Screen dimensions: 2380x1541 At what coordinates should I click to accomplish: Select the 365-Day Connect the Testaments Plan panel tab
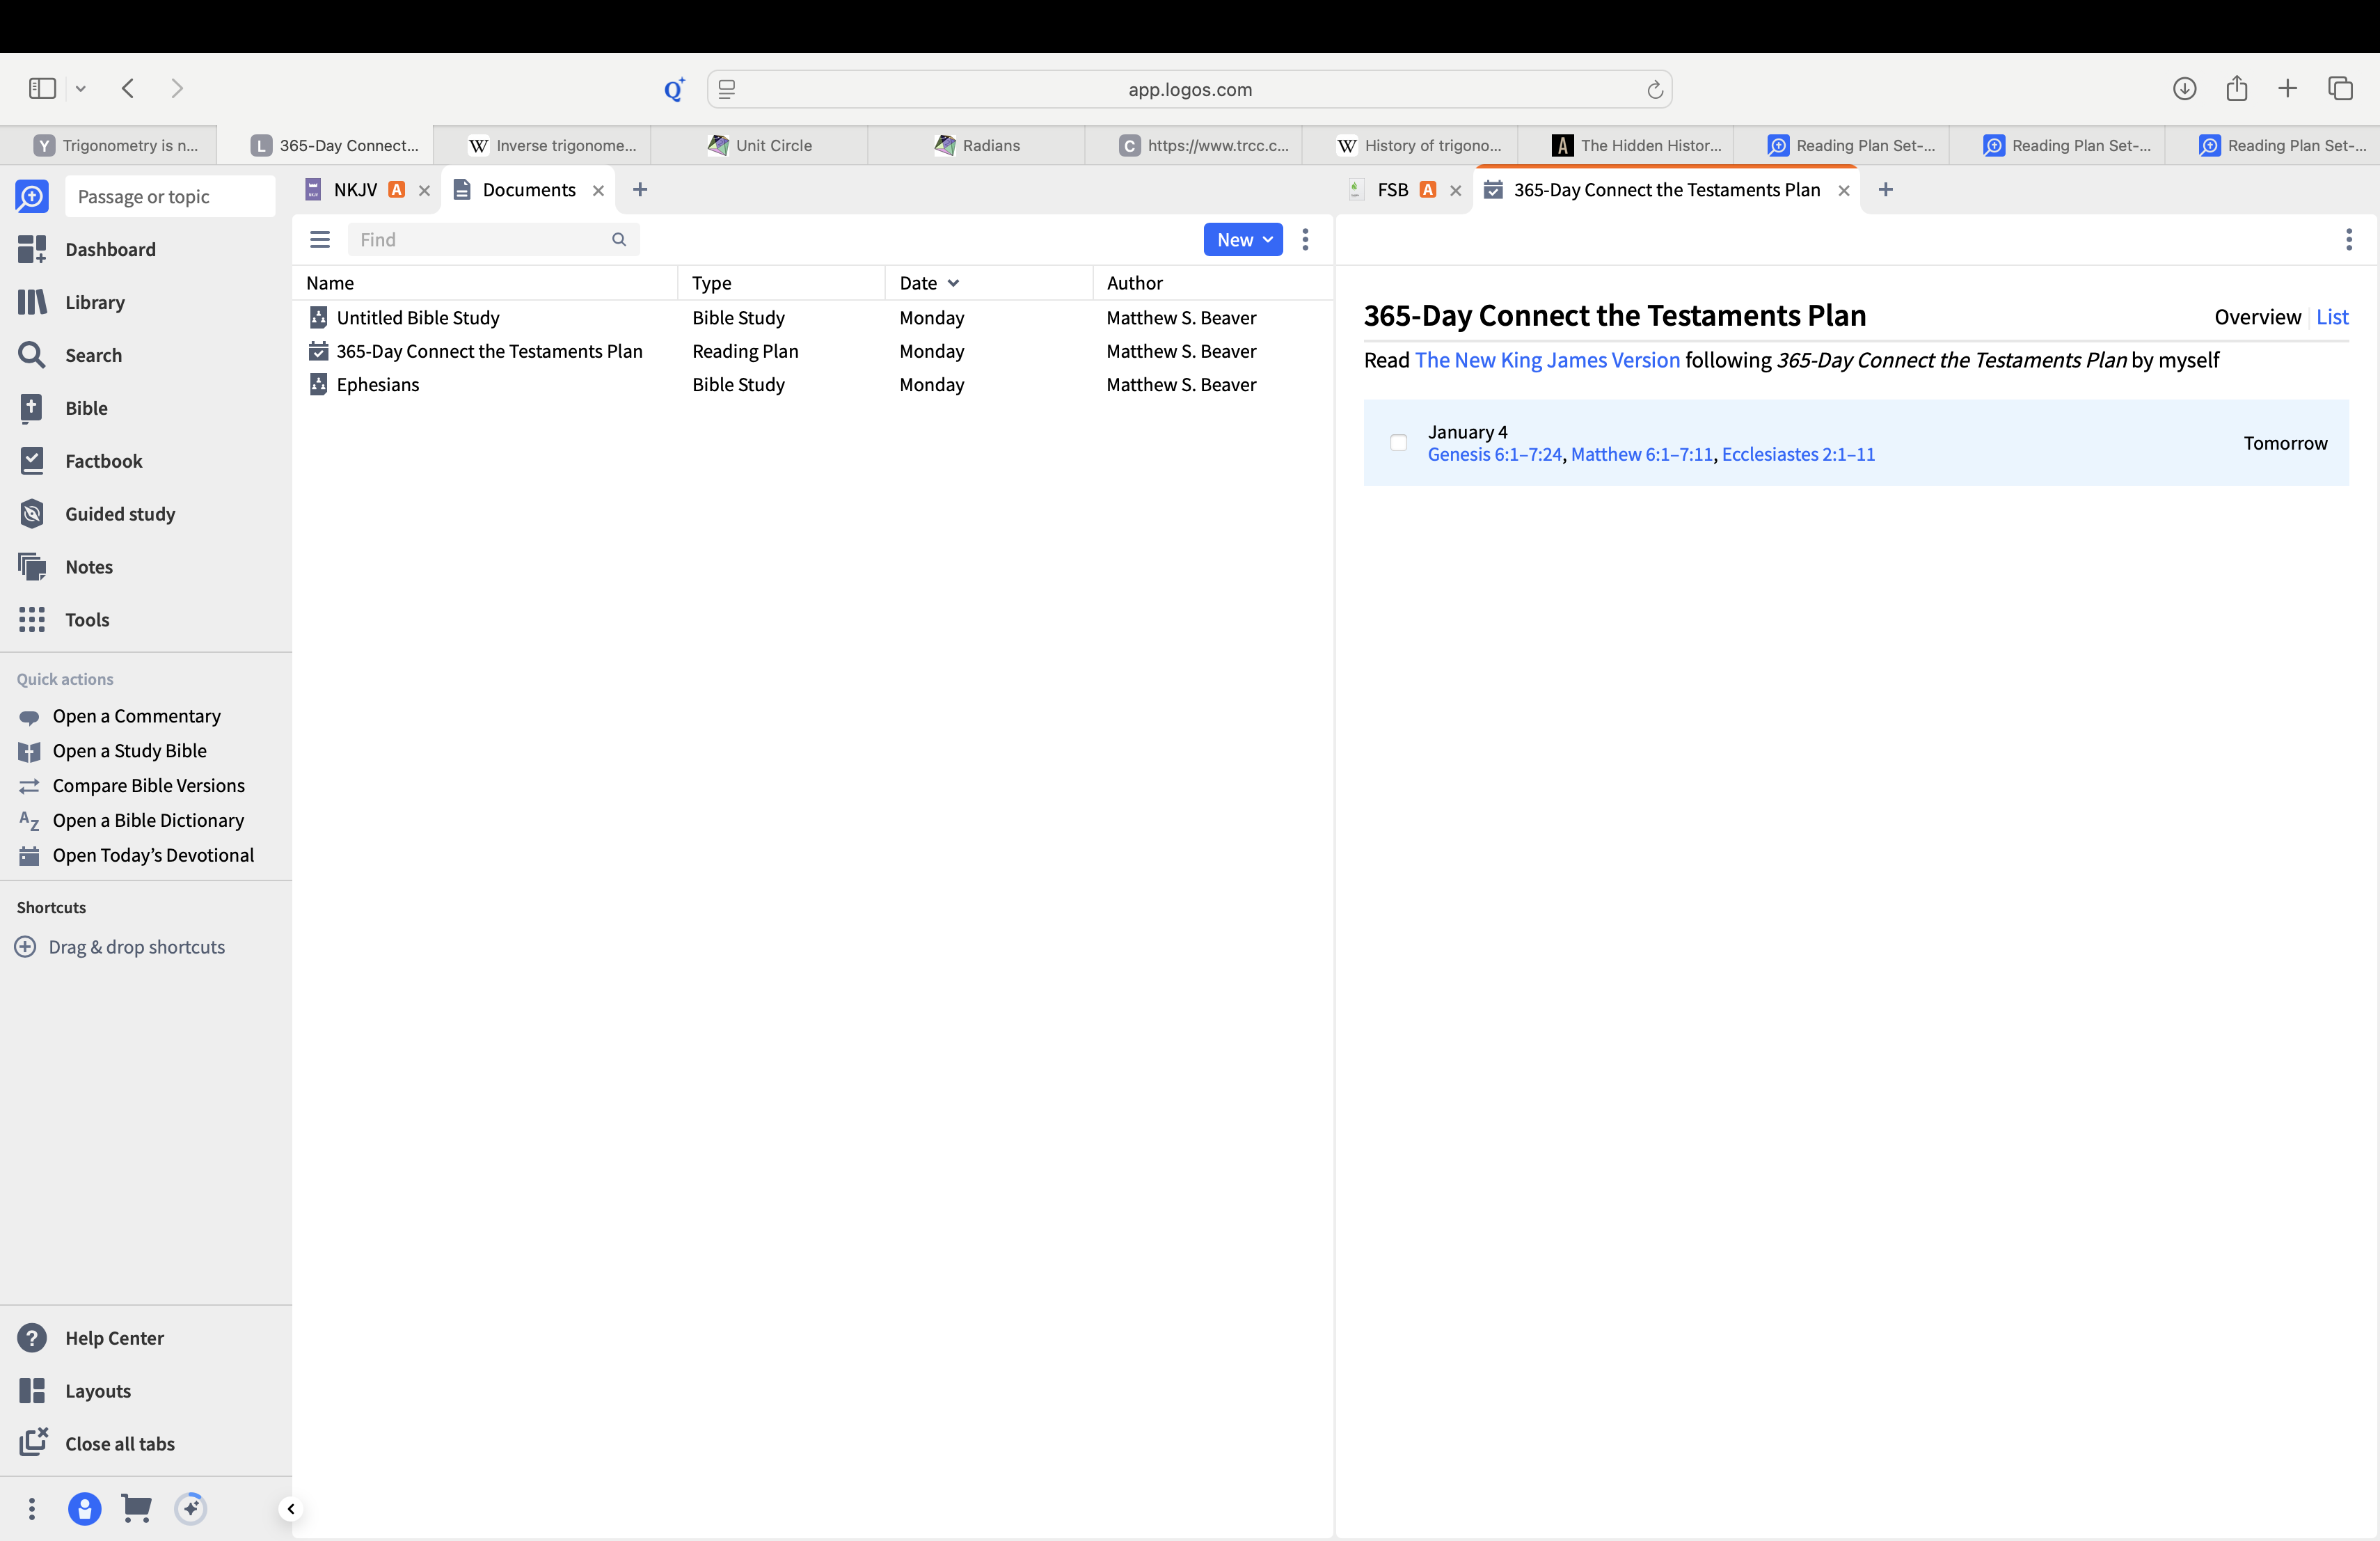(1666, 190)
